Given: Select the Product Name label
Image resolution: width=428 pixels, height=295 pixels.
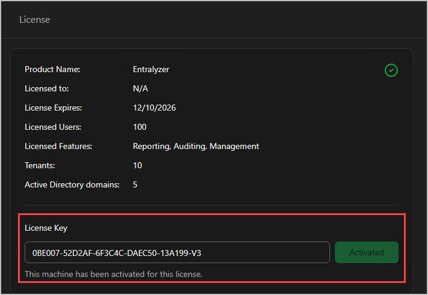Looking at the screenshot, I should tap(52, 69).
